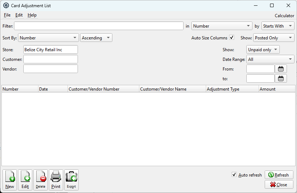Click into the Filter text field
Viewport: 297px width, 193px height.
99,26
